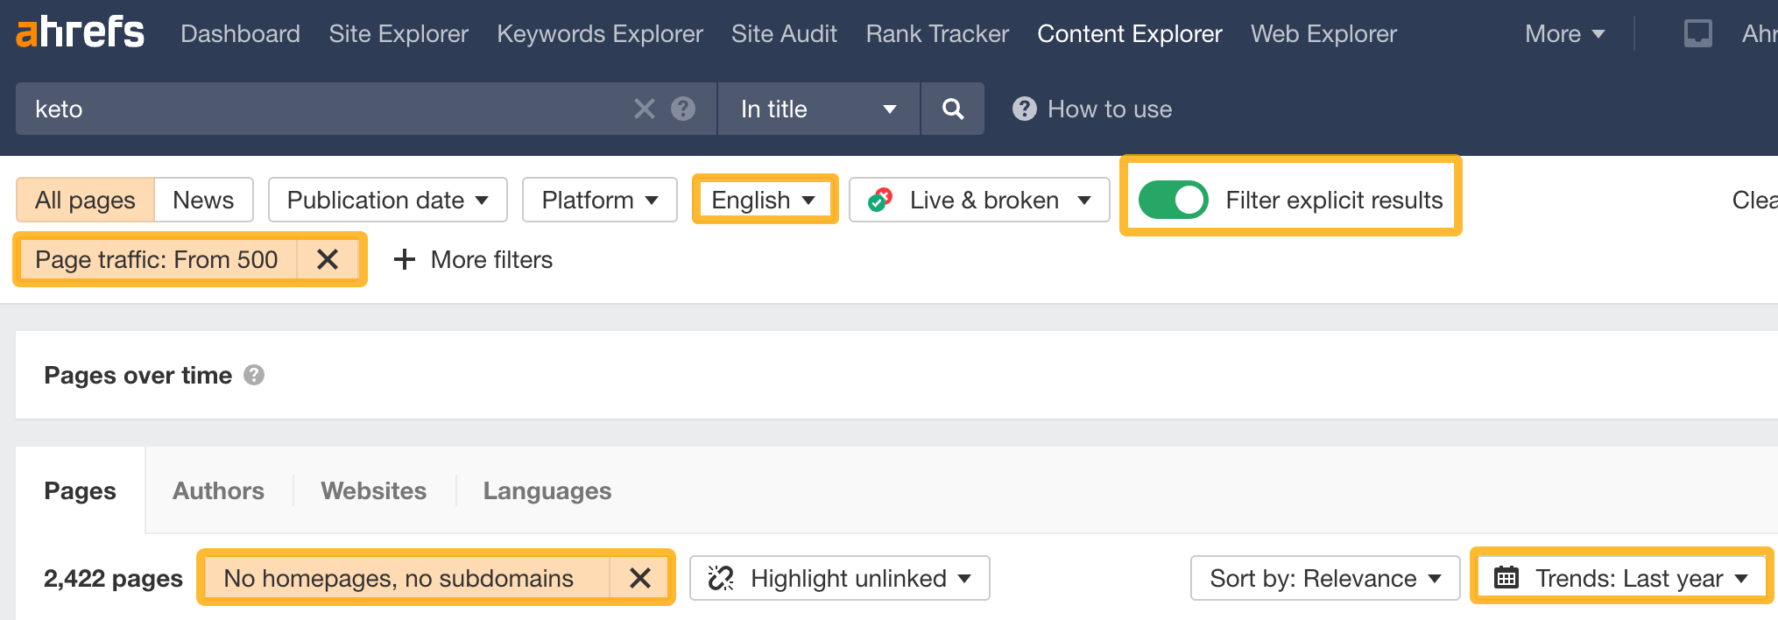Switch to News view
This screenshot has height=620, width=1778.
pos(203,200)
